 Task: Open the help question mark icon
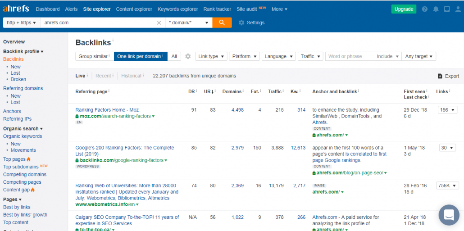425,9
